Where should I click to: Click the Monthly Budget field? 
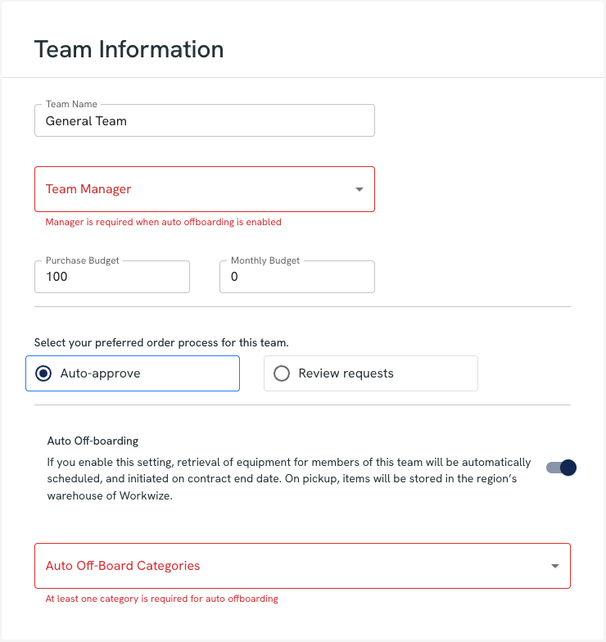tap(296, 277)
